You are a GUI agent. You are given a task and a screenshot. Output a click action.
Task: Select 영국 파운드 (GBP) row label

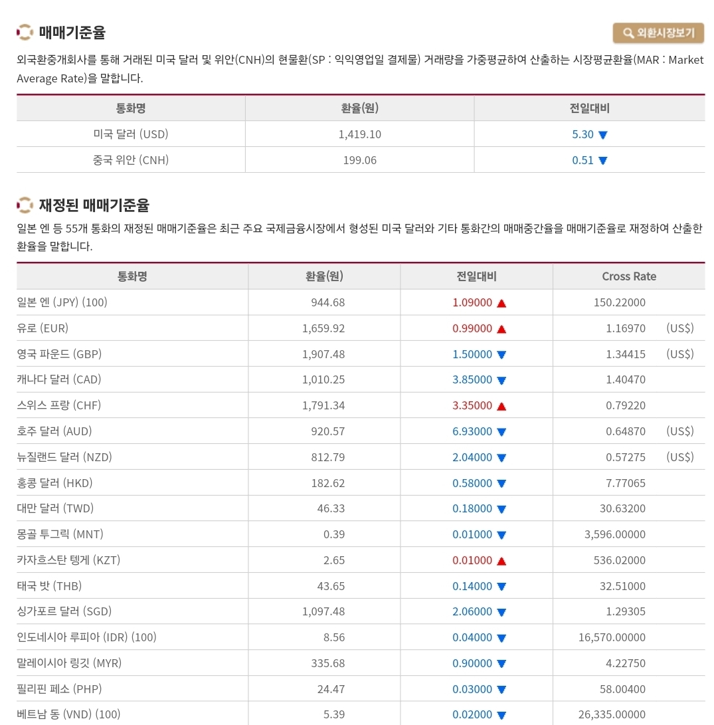pos(59,354)
